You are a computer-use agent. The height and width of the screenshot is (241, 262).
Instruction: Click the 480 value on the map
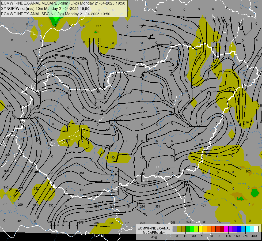pos(112,157)
